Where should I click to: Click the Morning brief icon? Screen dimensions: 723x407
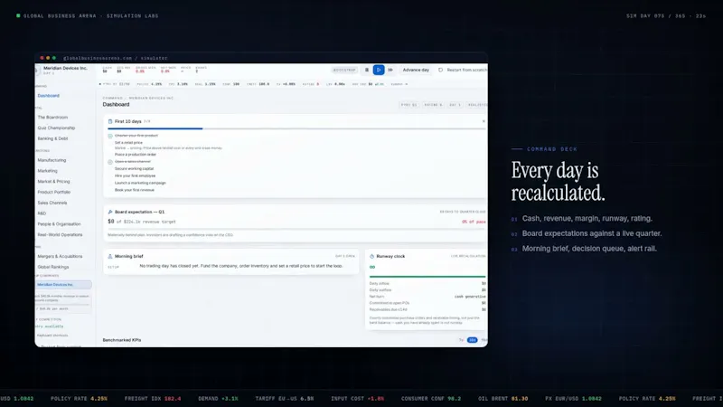[x=109, y=256]
